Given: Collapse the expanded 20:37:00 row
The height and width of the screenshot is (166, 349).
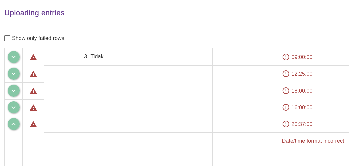Looking at the screenshot, I should (14, 124).
